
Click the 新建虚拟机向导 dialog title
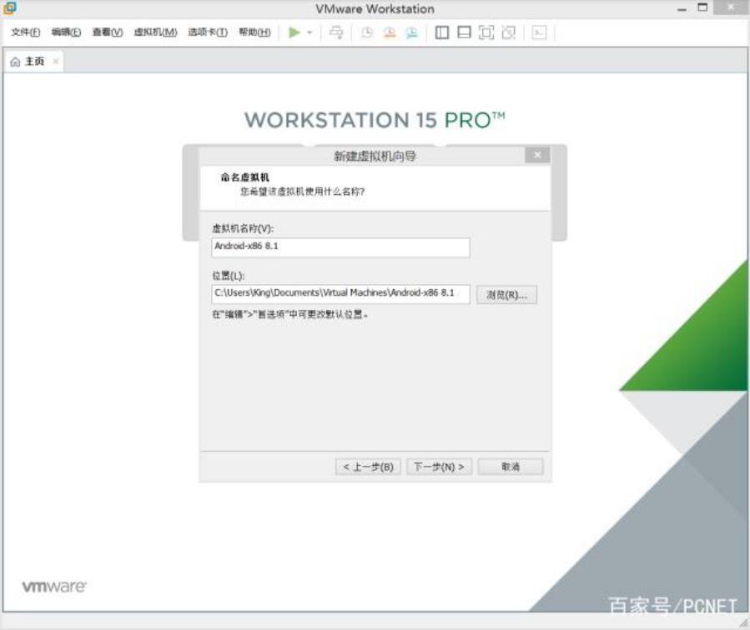tap(375, 156)
